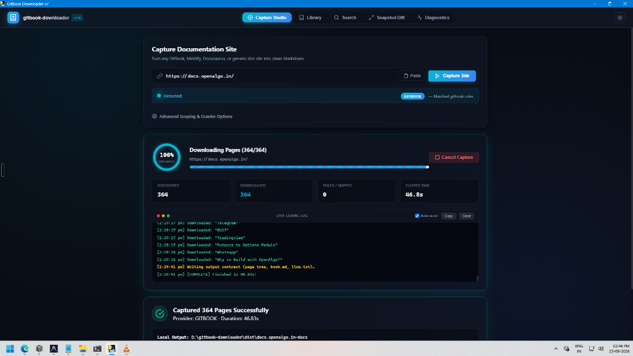Click the GITBOOK provider badge
Image resolution: width=633 pixels, height=356 pixels.
point(412,96)
